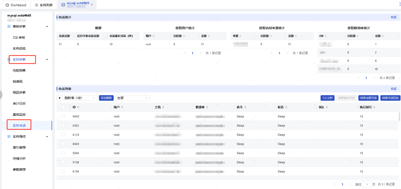The image size is (401, 189).
Task: Click the 结束全部对话 button
Action: coord(369,98)
